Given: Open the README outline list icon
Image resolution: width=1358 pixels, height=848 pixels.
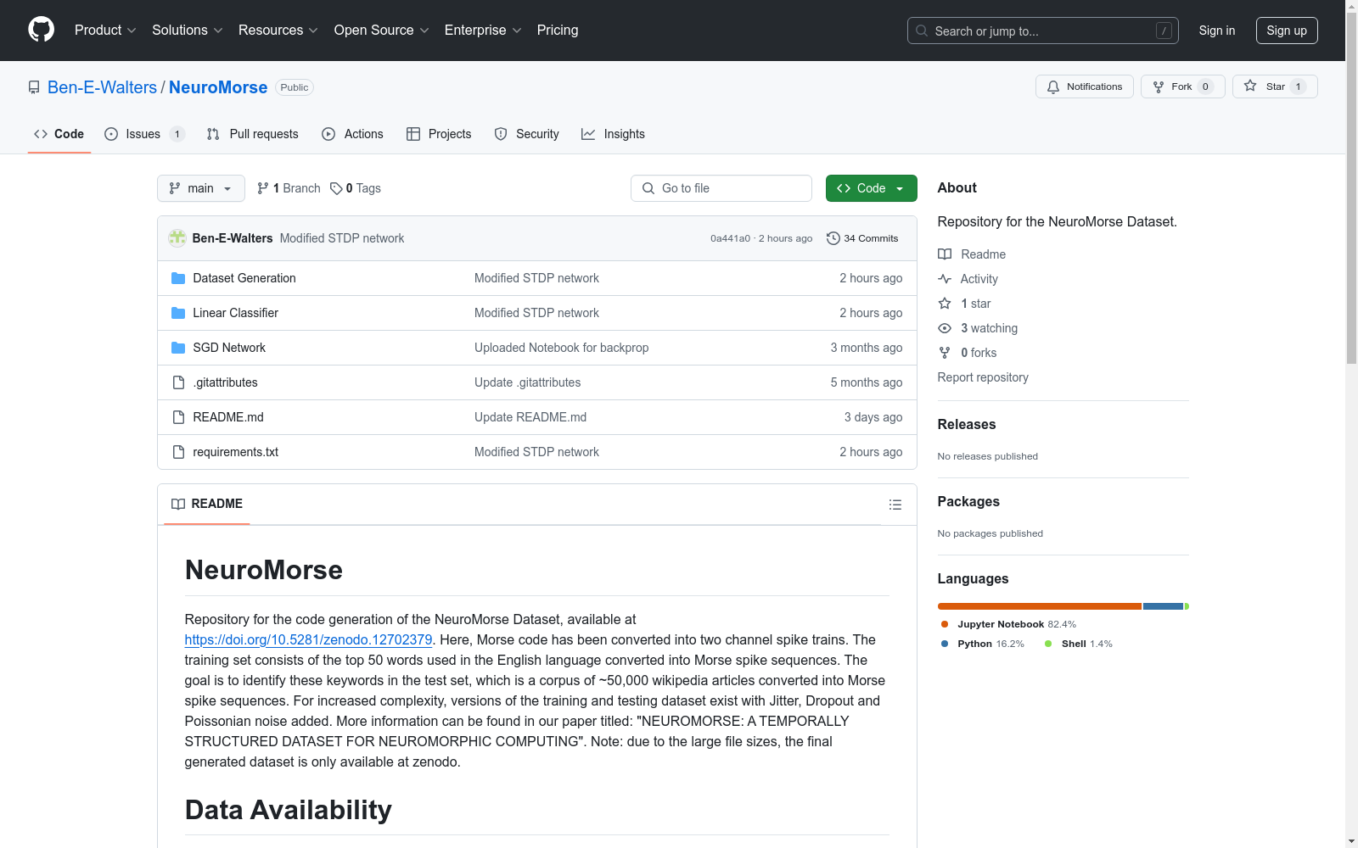Looking at the screenshot, I should click(x=895, y=505).
